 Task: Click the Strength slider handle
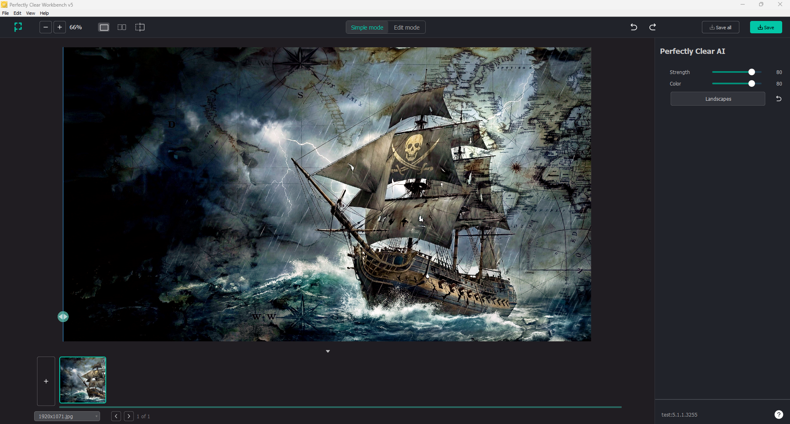[x=752, y=72]
